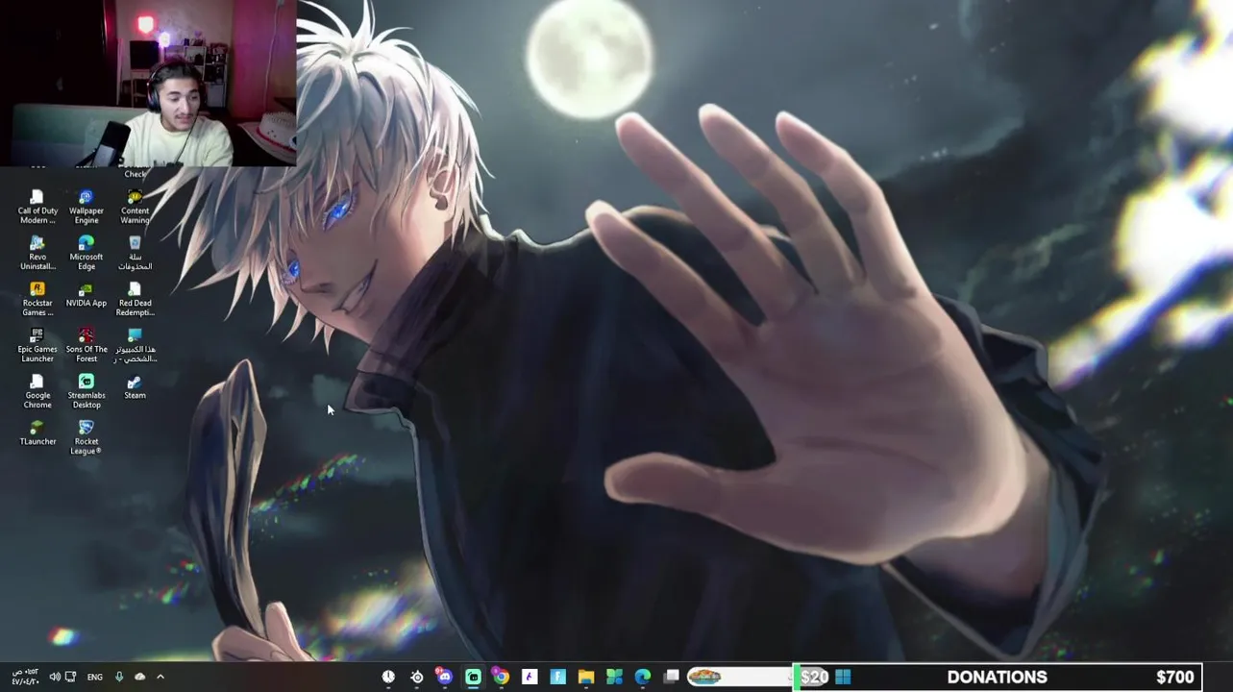Open Google Chrome desktop shortcut

[37, 391]
